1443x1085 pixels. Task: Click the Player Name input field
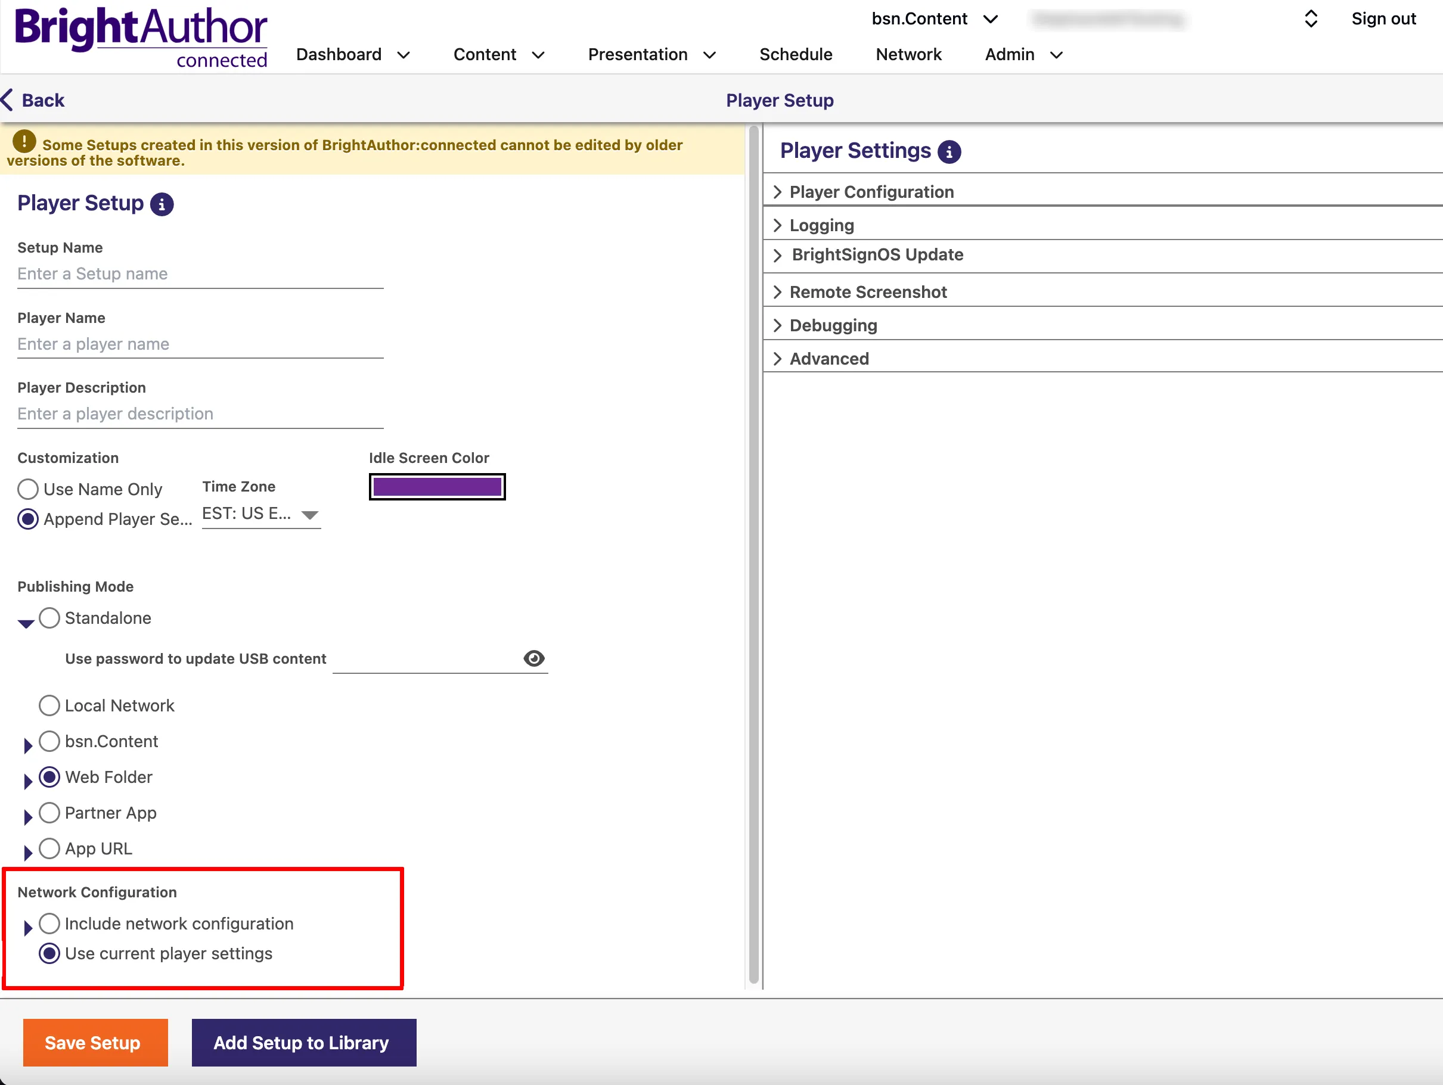[x=200, y=345]
